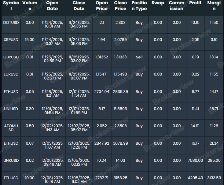224x185 pixels.
Task: Click open date 12/05/2025, 09:49 AM
Action: click(52, 162)
